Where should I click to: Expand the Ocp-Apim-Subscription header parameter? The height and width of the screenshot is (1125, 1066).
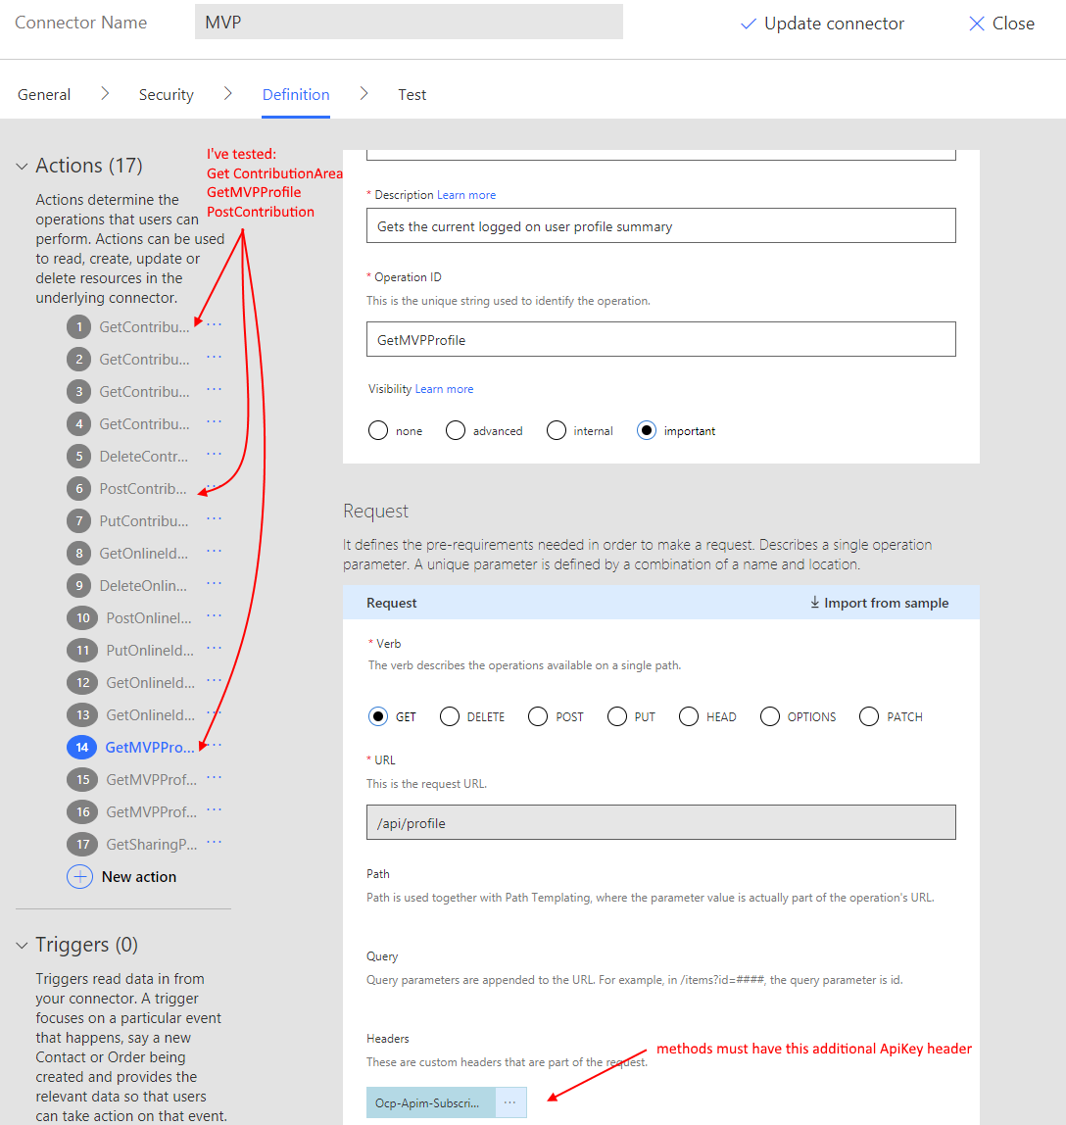tap(431, 1102)
